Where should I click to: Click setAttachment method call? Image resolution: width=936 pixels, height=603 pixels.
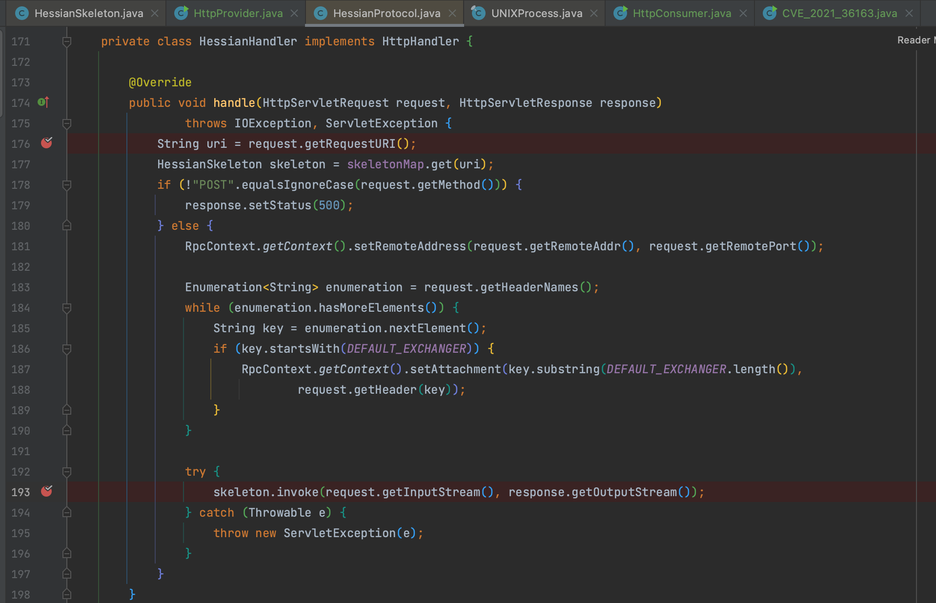point(455,369)
